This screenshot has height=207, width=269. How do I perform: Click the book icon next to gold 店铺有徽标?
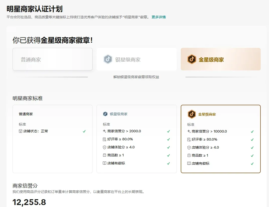point(189,163)
